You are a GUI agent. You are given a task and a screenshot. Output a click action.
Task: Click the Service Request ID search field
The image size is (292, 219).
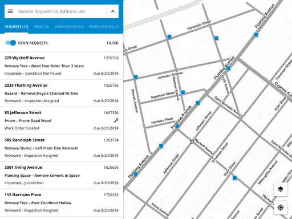click(61, 11)
